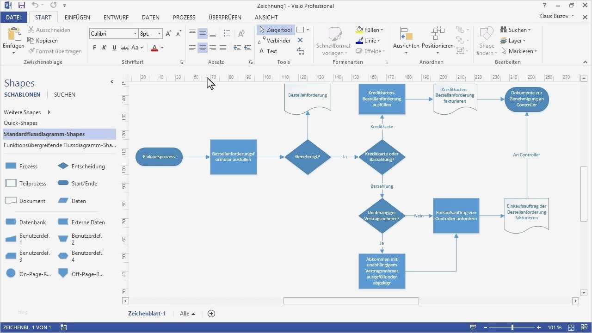Select the Zeigertool in the ribbon
Viewport: 592px width, 333px height.
(x=275, y=30)
